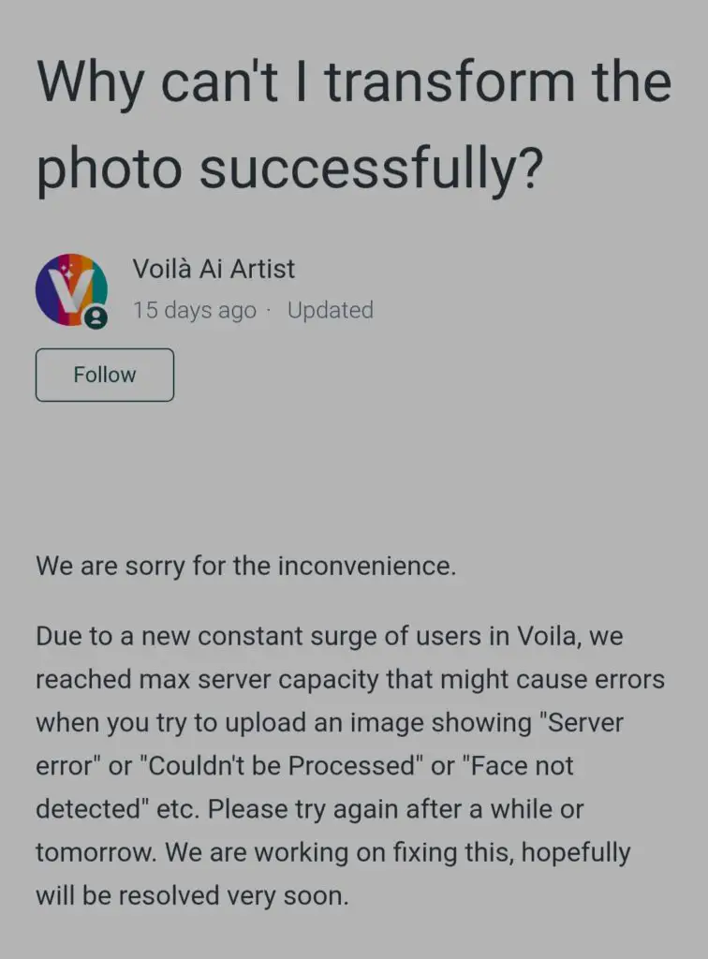
Task: Click the Follow button
Action: [x=105, y=375]
